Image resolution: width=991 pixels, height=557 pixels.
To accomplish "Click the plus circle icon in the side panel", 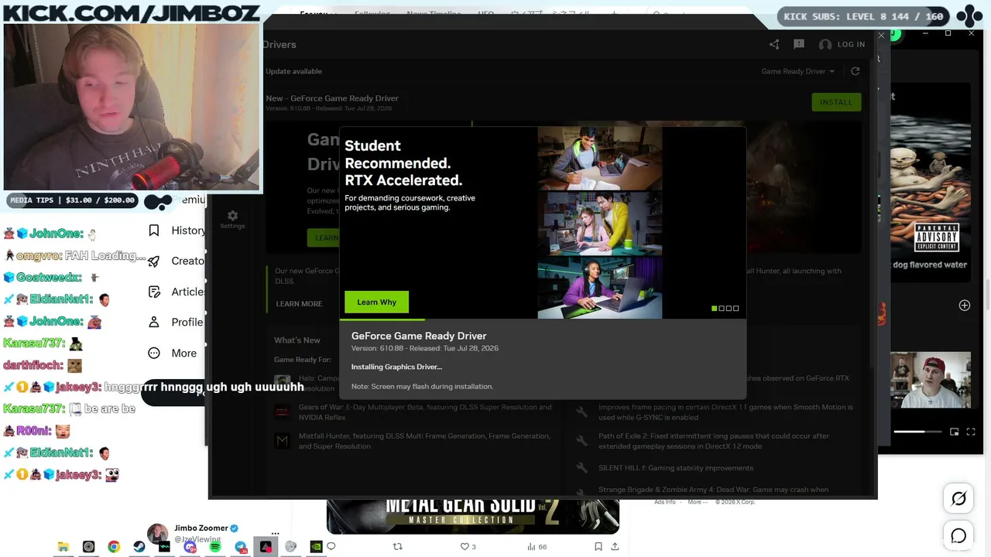I will 965,306.
